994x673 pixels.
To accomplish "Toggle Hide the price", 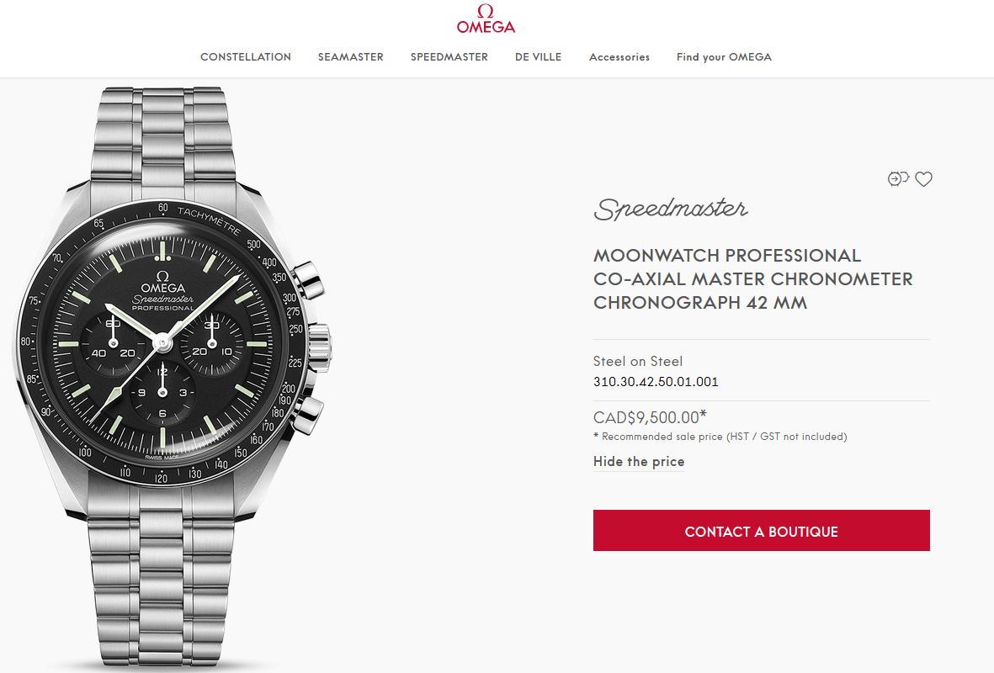I will click(x=639, y=461).
